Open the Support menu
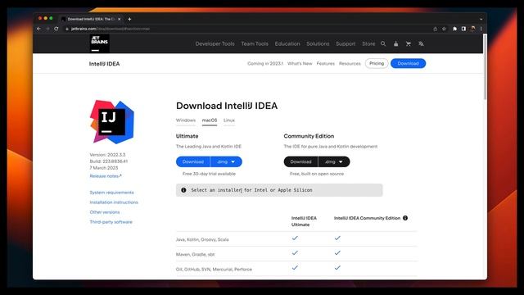The image size is (524, 295). pos(346,43)
